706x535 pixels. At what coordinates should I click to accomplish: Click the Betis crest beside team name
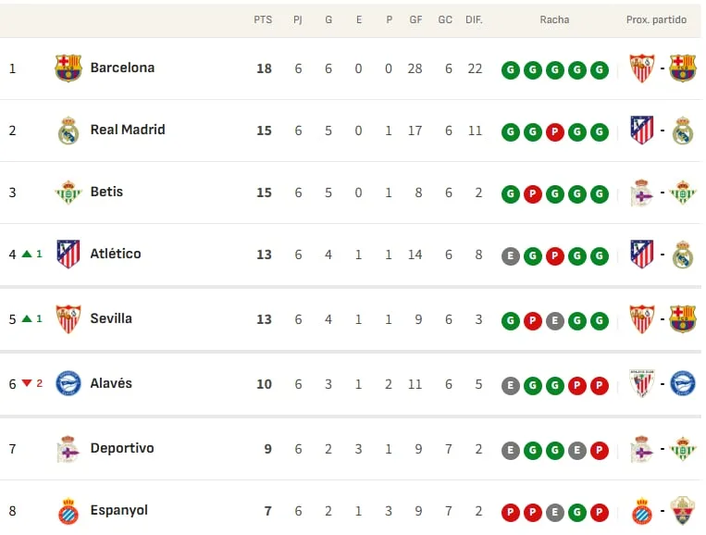pos(68,193)
